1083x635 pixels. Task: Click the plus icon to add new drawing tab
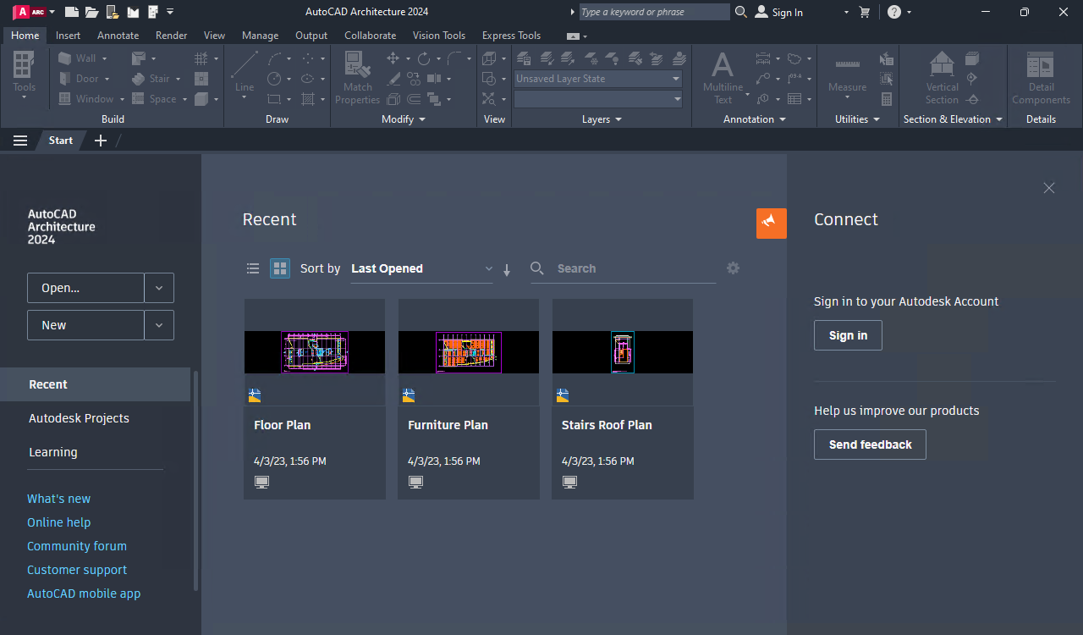(x=100, y=141)
